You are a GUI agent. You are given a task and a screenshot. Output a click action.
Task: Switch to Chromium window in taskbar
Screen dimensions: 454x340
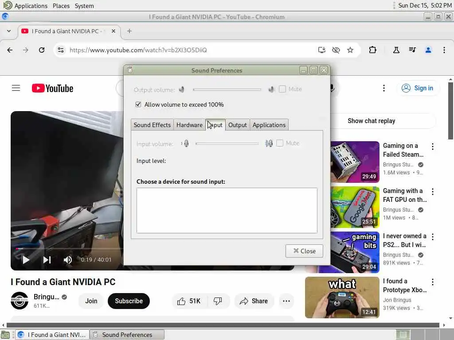click(53, 335)
